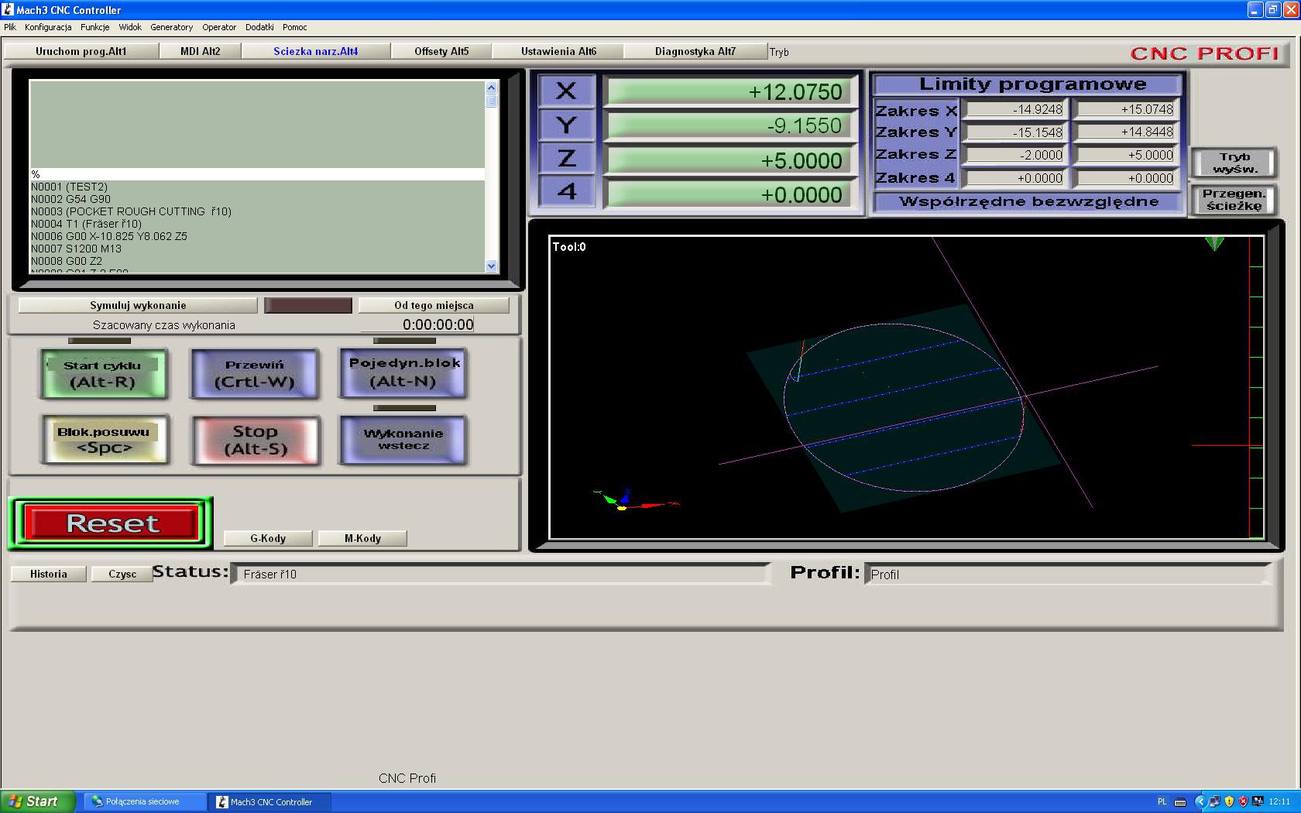Click Mach3 CNC Controller taskbar button
This screenshot has height=813, width=1301.
pyautogui.click(x=270, y=801)
